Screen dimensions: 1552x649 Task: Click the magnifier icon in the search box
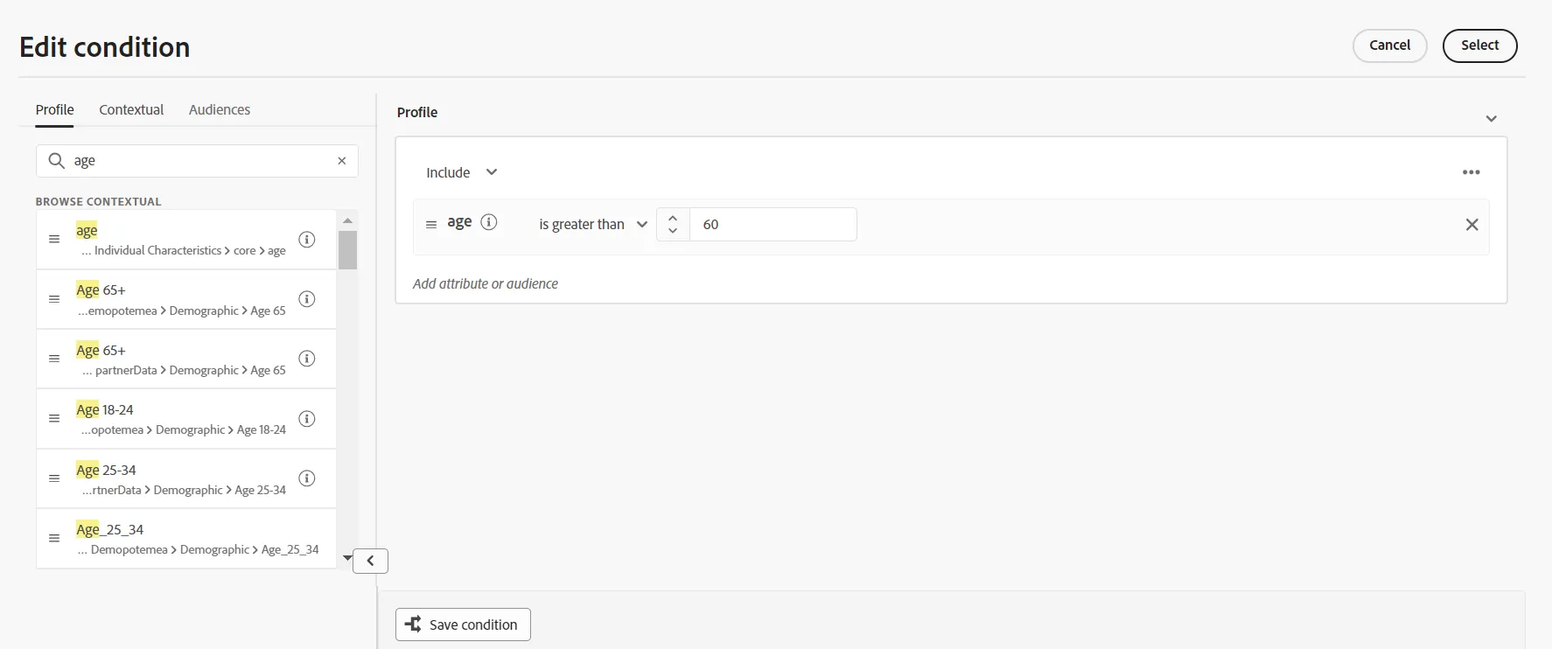point(57,161)
